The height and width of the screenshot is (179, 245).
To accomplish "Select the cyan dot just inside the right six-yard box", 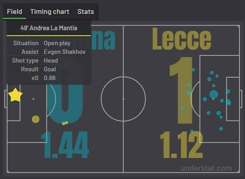I will [228, 91].
